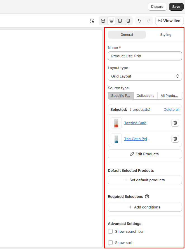Switch to full-width preview mode
The image size is (185, 249).
point(103,21)
